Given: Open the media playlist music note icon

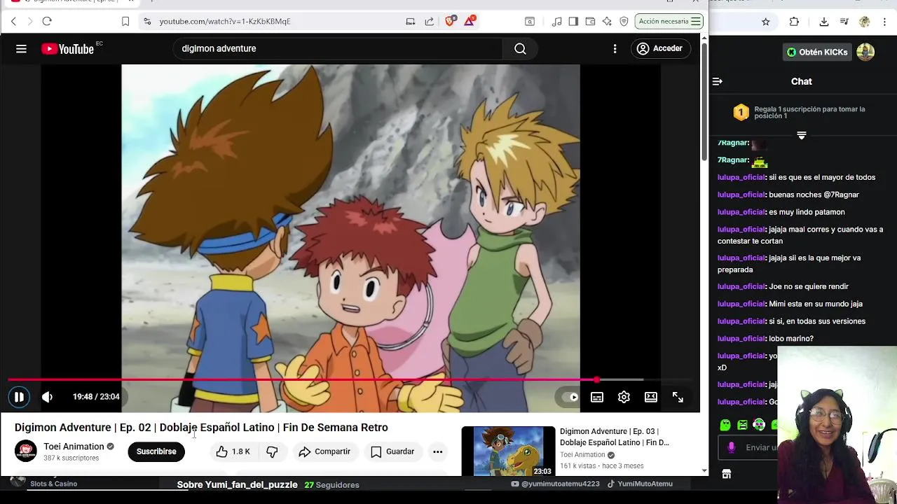Looking at the screenshot, I should (556, 21).
